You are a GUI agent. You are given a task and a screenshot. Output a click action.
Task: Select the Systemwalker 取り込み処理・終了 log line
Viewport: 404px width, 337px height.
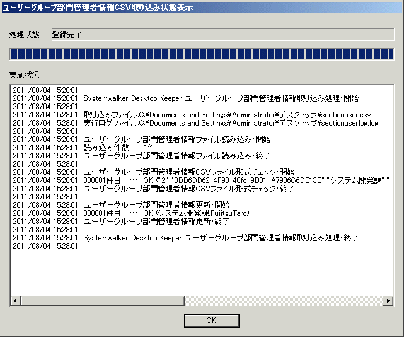221,238
